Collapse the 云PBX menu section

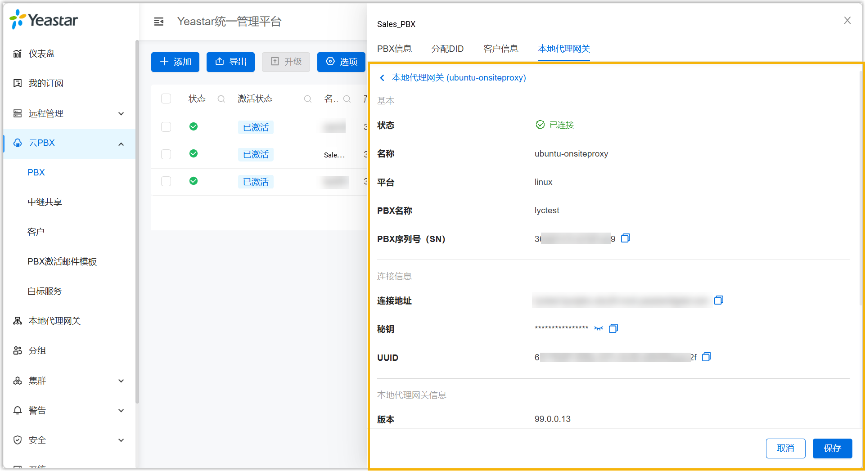pos(121,144)
